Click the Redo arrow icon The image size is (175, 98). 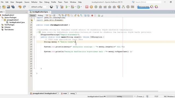point(24,7)
